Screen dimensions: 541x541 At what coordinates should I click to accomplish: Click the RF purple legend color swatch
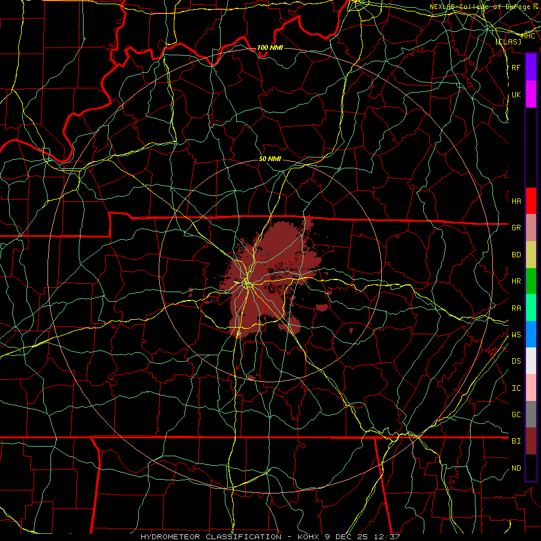click(531, 67)
